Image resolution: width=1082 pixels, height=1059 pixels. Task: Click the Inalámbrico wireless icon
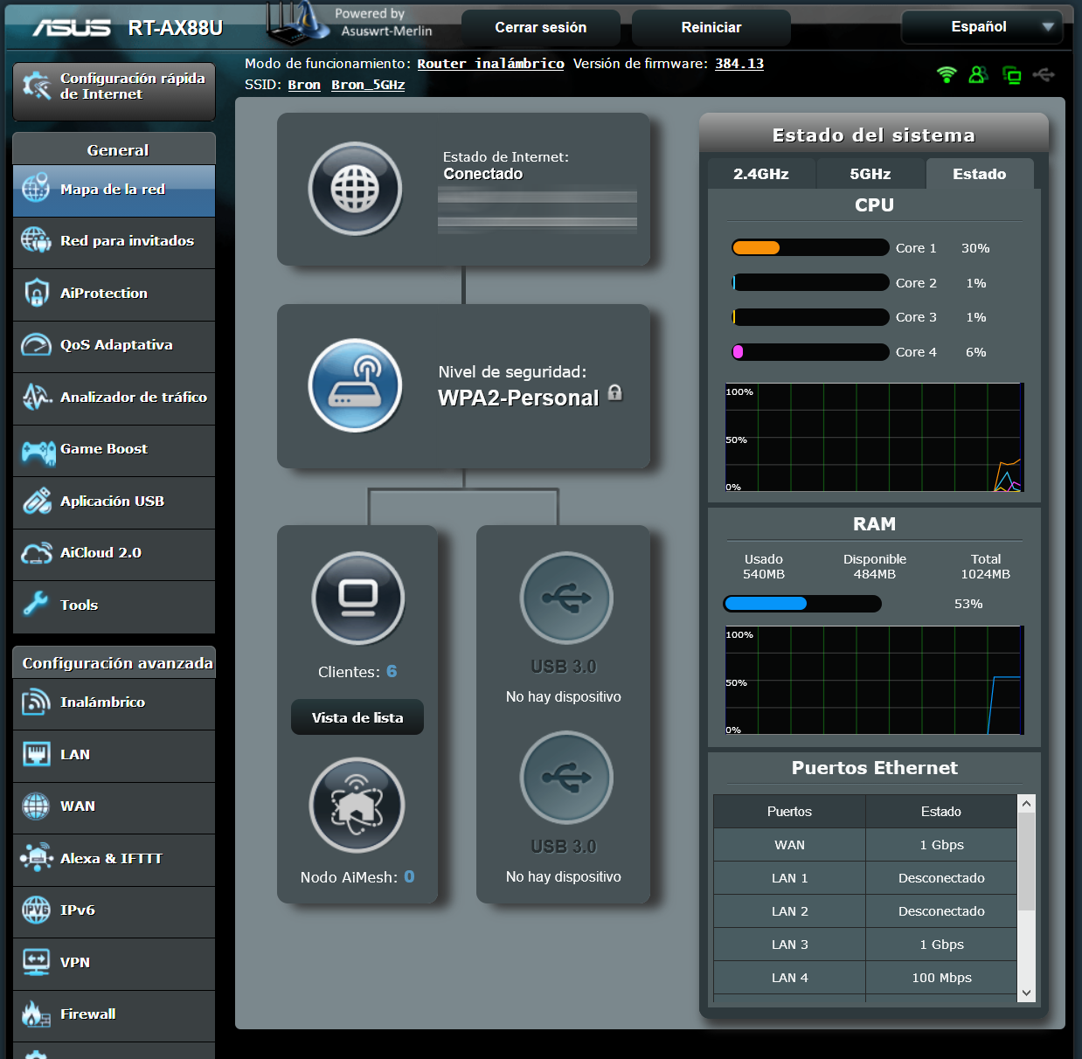36,702
